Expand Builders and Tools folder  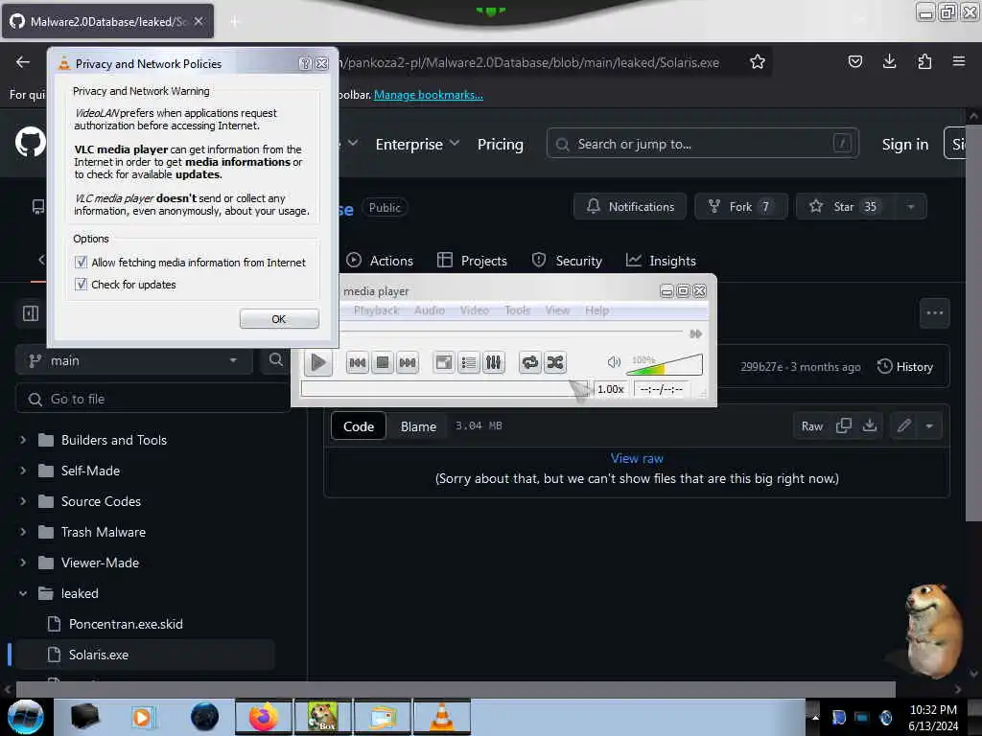(x=23, y=440)
